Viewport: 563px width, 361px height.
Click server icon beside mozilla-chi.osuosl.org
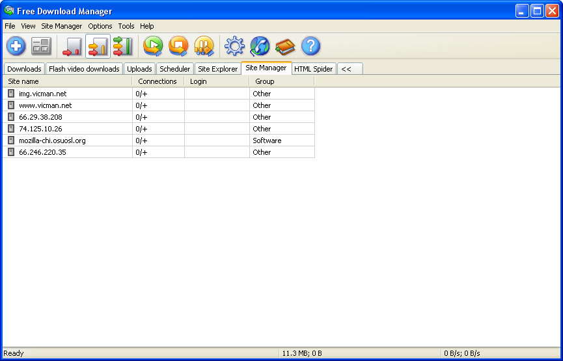point(11,140)
